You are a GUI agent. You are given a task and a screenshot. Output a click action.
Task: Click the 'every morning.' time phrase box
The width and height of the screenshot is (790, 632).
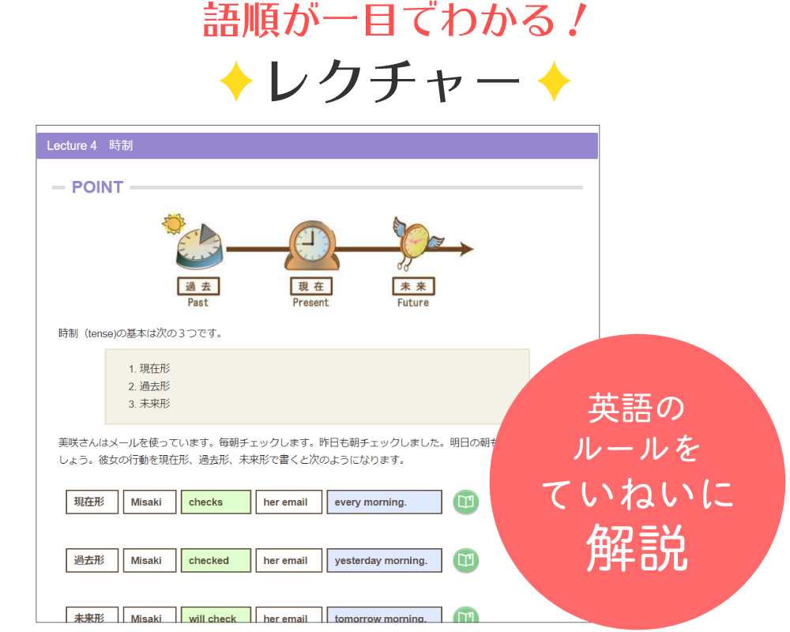(384, 502)
